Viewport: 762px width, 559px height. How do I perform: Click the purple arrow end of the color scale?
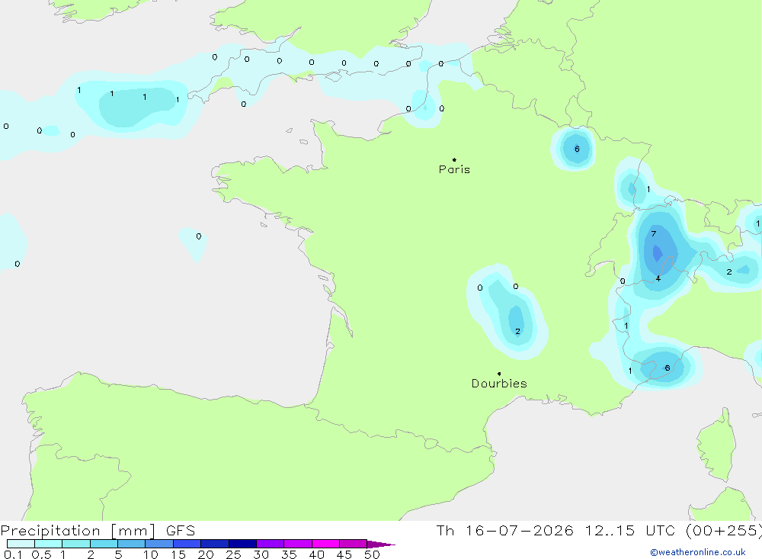(381, 544)
